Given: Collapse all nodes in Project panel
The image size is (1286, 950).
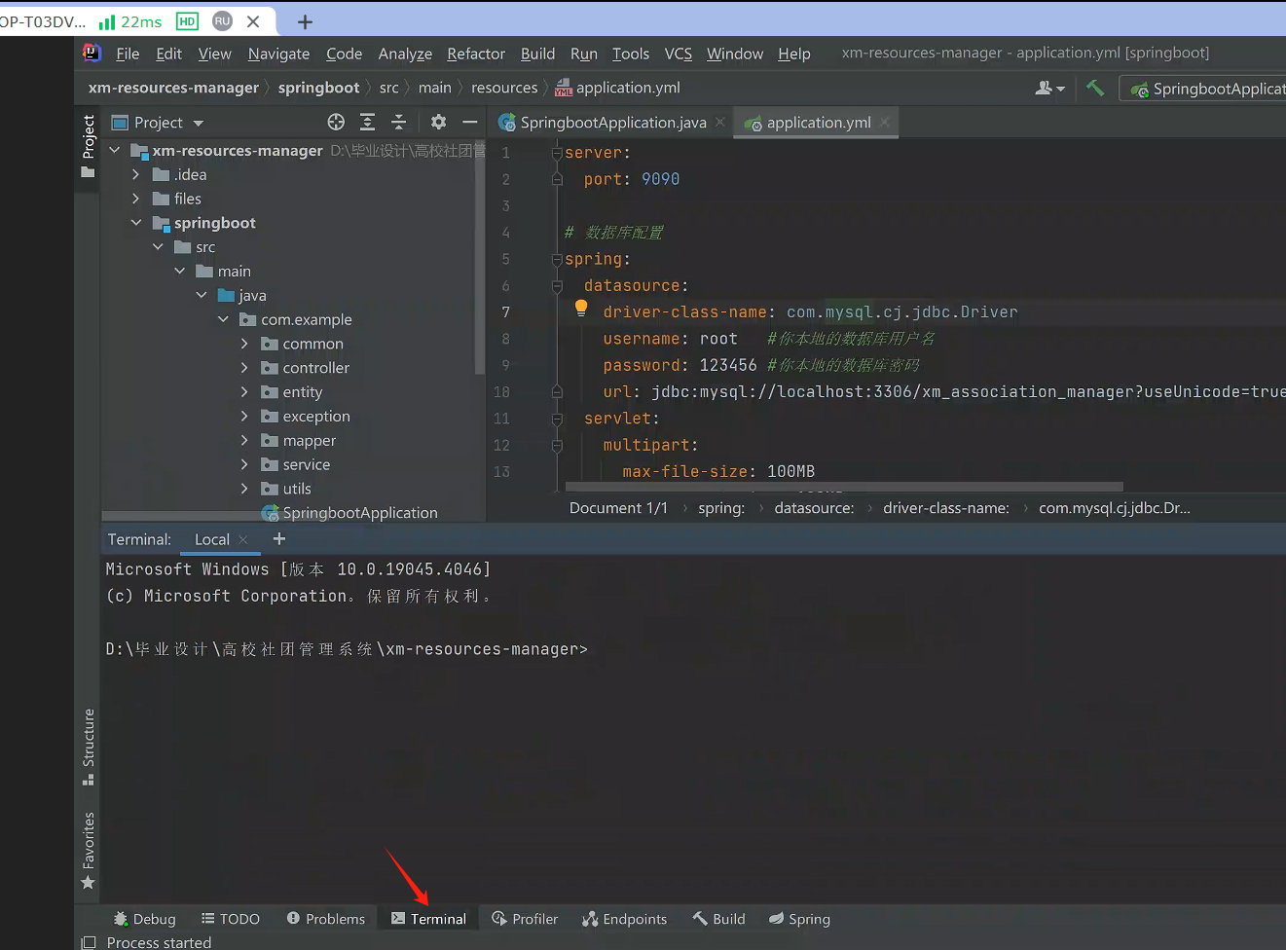Looking at the screenshot, I should pyautogui.click(x=398, y=122).
